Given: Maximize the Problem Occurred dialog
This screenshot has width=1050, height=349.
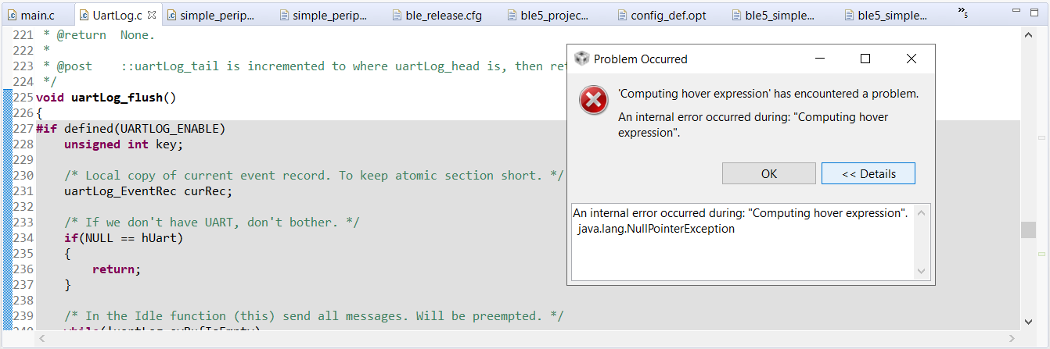Looking at the screenshot, I should [865, 59].
